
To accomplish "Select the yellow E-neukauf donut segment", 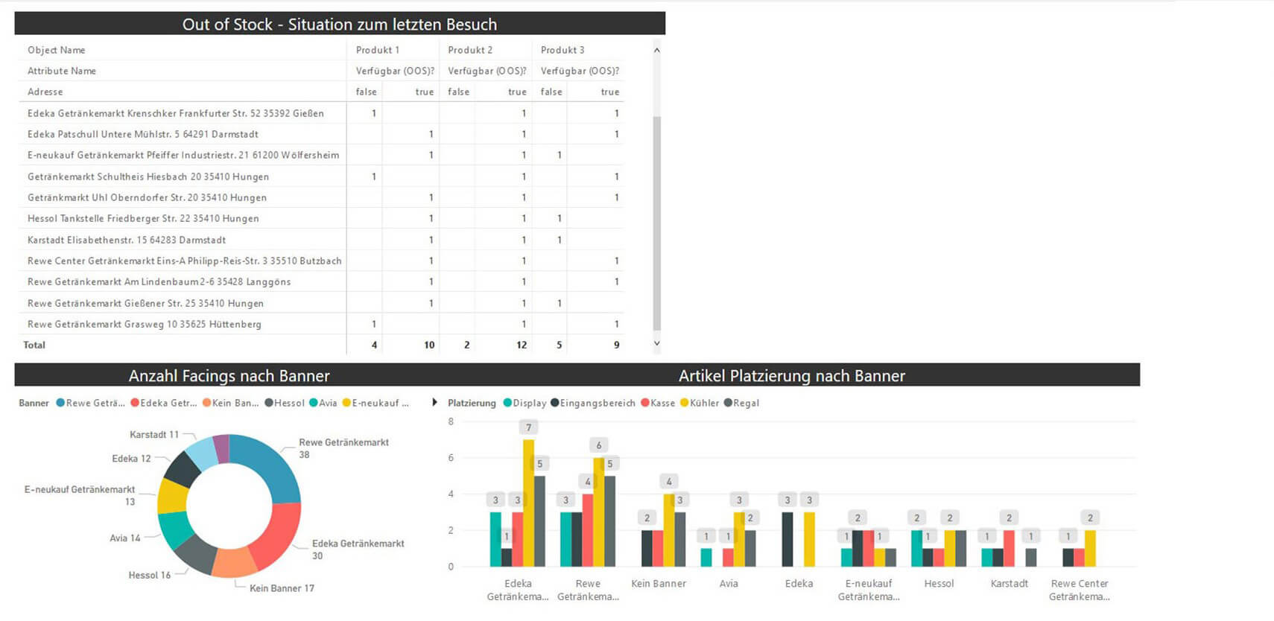I will (172, 496).
